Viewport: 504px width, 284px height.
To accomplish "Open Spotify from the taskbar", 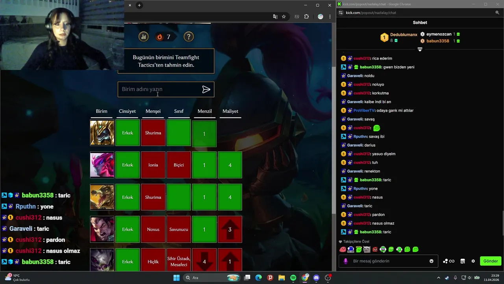I will 293,278.
